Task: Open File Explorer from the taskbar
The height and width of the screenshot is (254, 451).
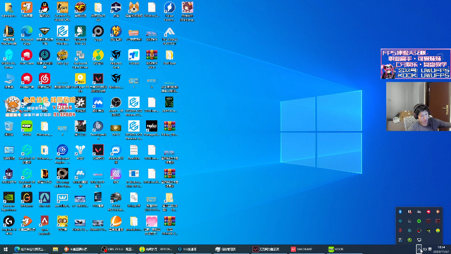Action: pyautogui.click(x=55, y=249)
